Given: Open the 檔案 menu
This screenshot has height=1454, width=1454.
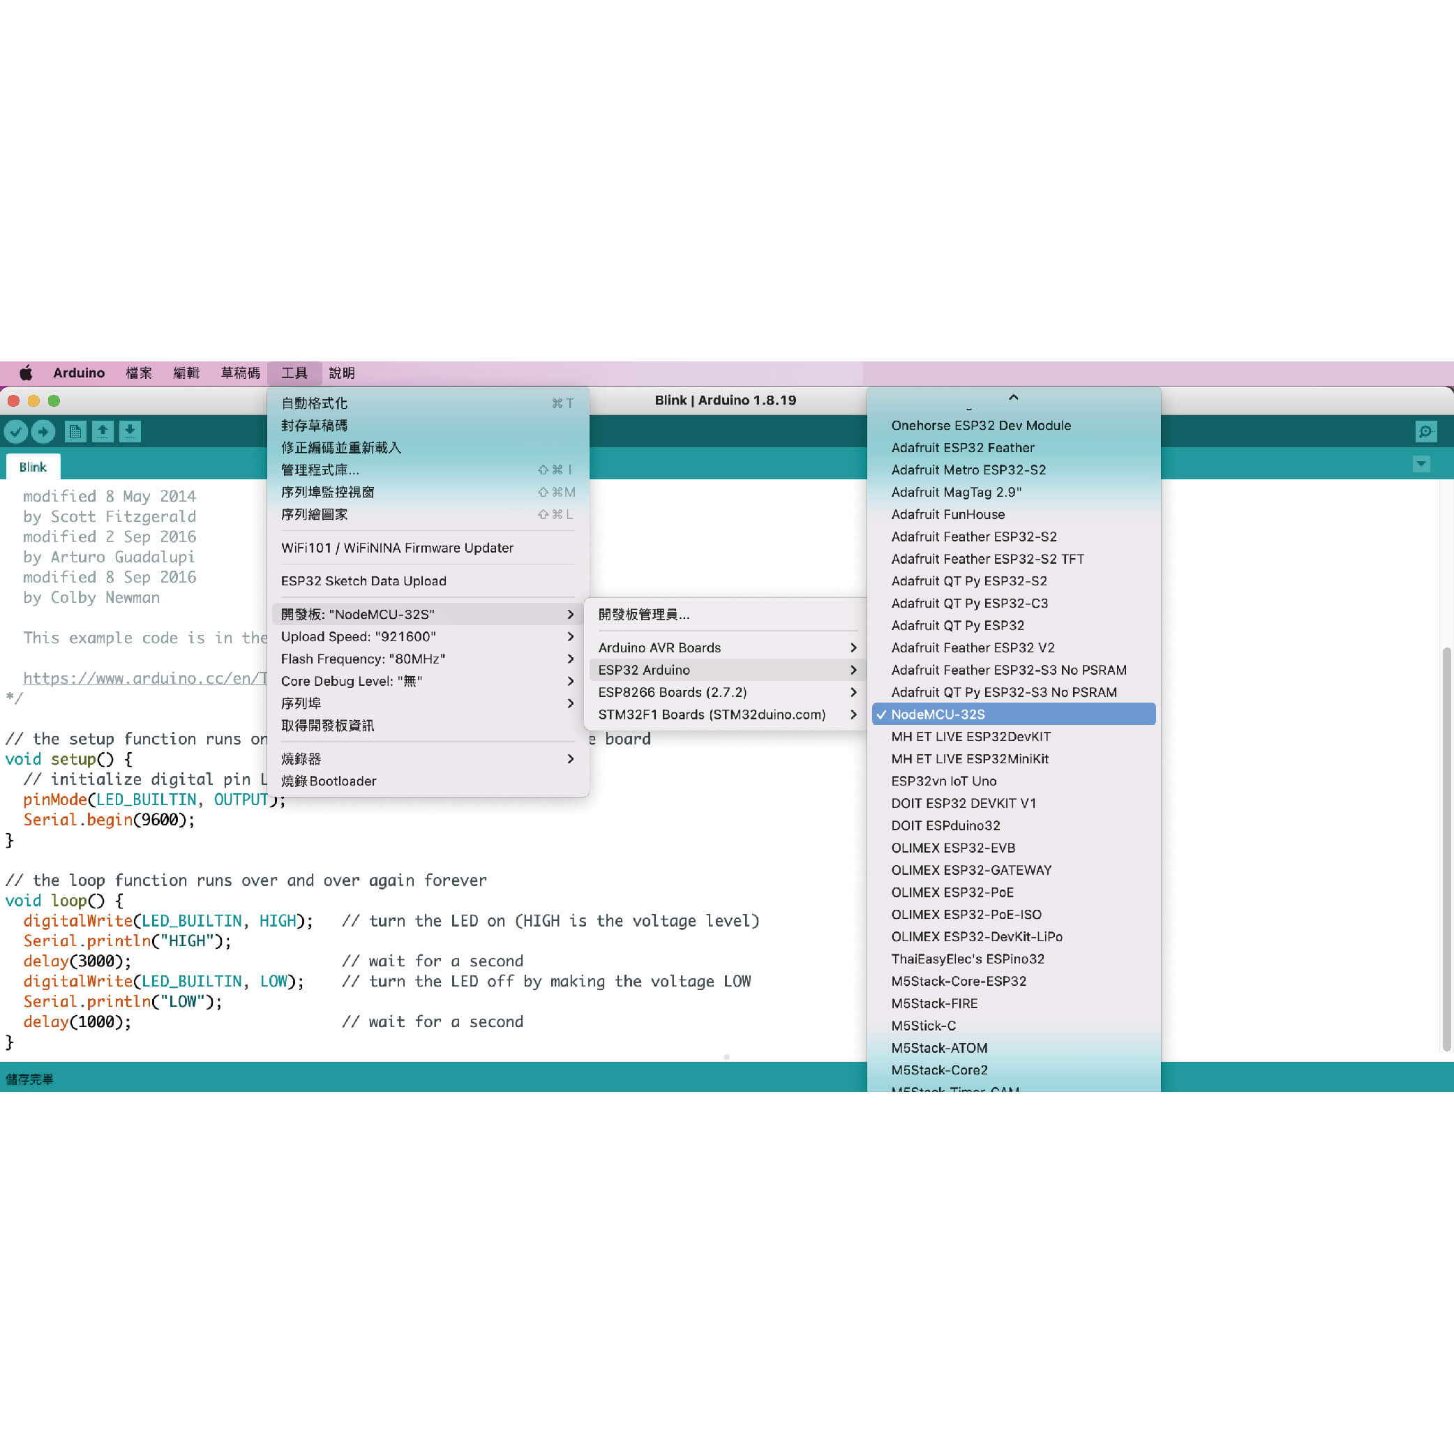Looking at the screenshot, I should tap(138, 373).
